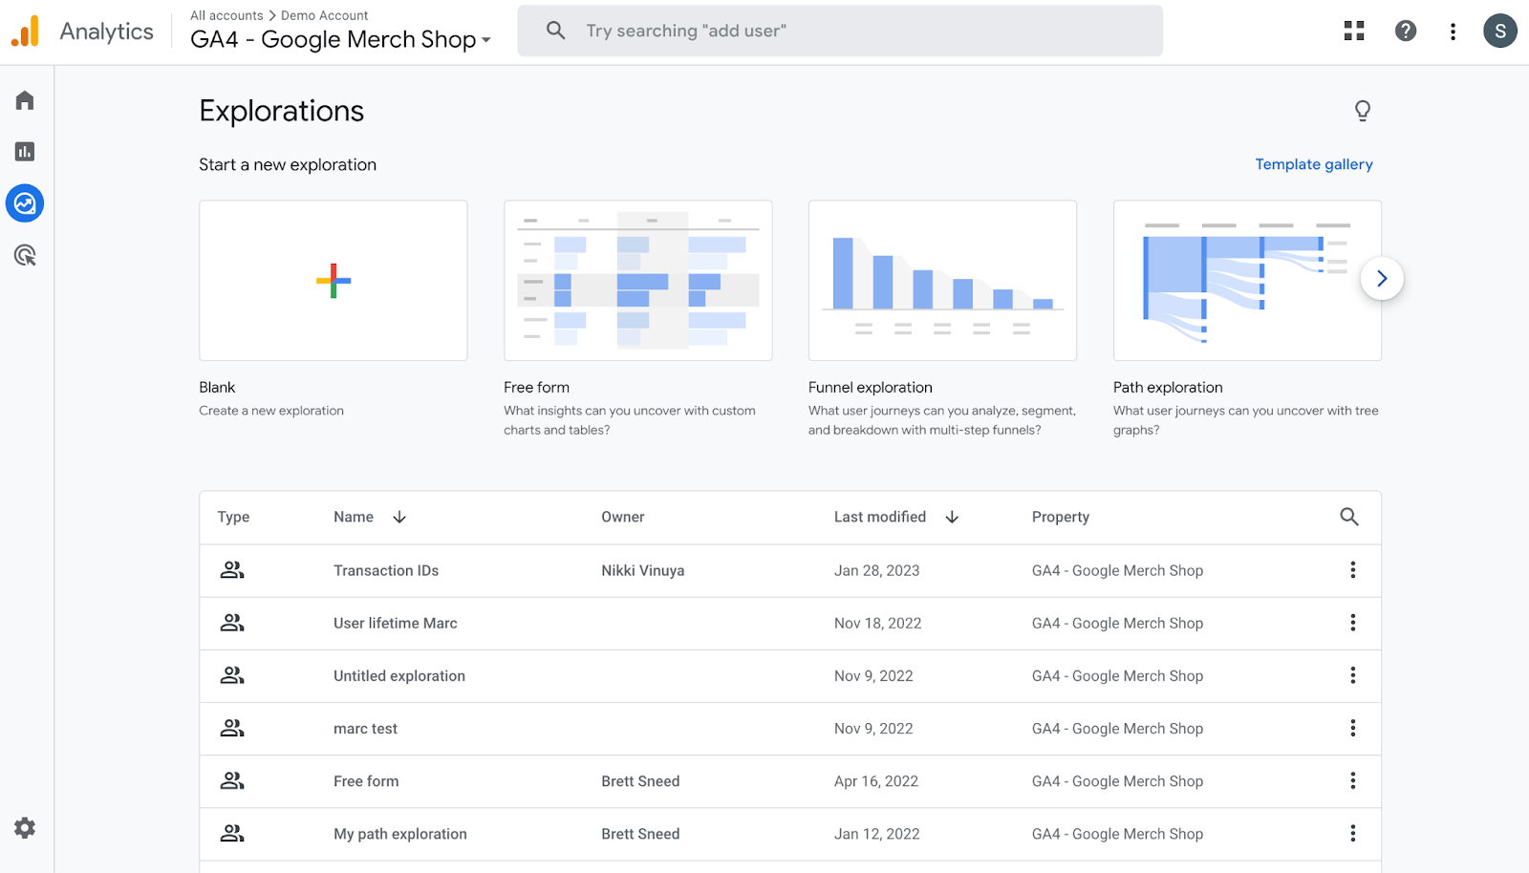Create a Blank exploration
The width and height of the screenshot is (1529, 873).
pos(333,280)
